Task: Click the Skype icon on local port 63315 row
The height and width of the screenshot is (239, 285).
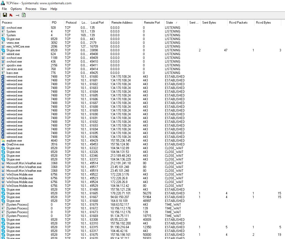Action: (3, 227)
